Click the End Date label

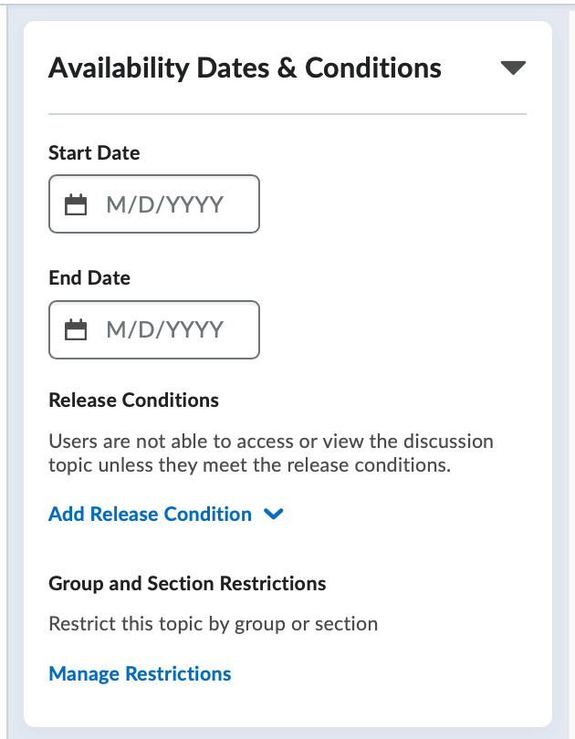pyautogui.click(x=89, y=277)
